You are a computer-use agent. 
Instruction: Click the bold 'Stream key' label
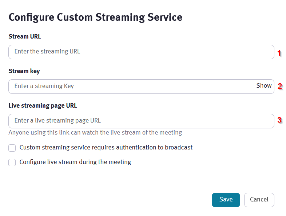tap(24, 71)
